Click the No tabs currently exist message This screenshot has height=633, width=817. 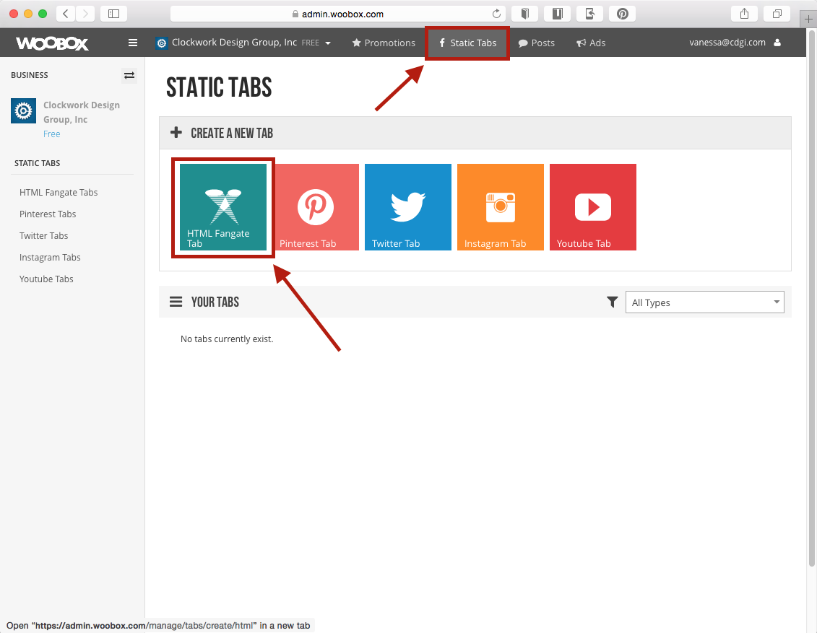[227, 339]
